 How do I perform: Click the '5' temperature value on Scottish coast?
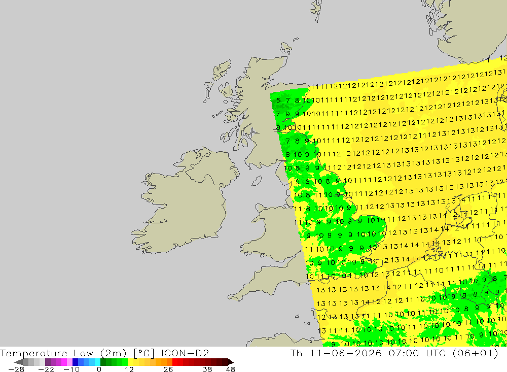click(278, 100)
